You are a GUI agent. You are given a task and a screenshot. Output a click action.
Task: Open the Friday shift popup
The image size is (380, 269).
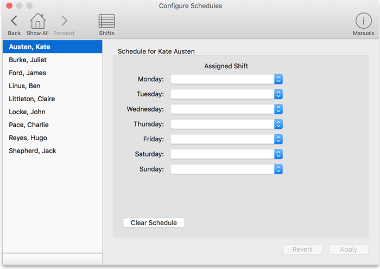click(x=226, y=139)
